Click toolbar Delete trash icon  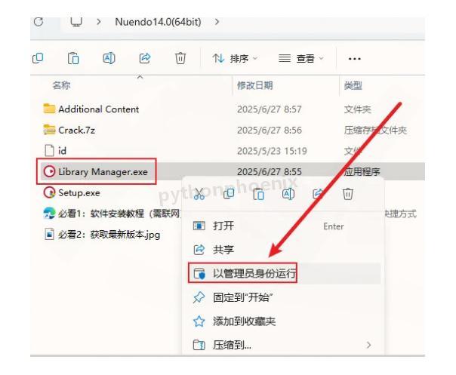(x=180, y=58)
